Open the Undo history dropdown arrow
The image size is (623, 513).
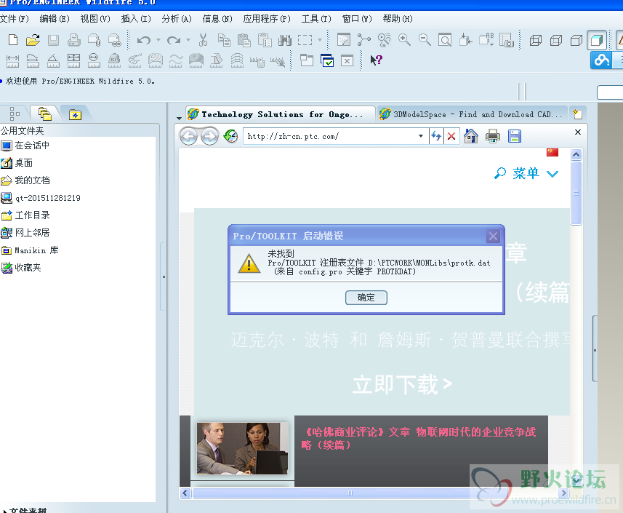pyautogui.click(x=158, y=40)
